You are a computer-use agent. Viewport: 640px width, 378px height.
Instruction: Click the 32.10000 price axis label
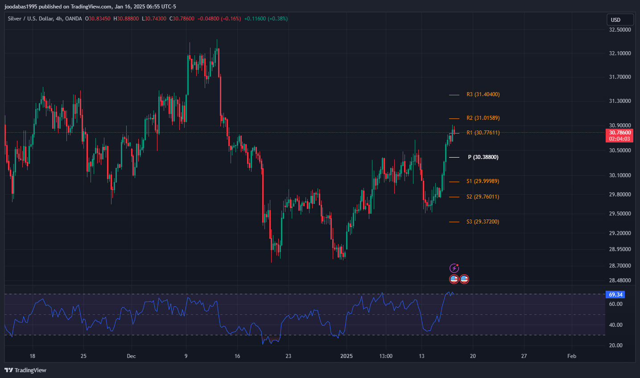click(620, 53)
